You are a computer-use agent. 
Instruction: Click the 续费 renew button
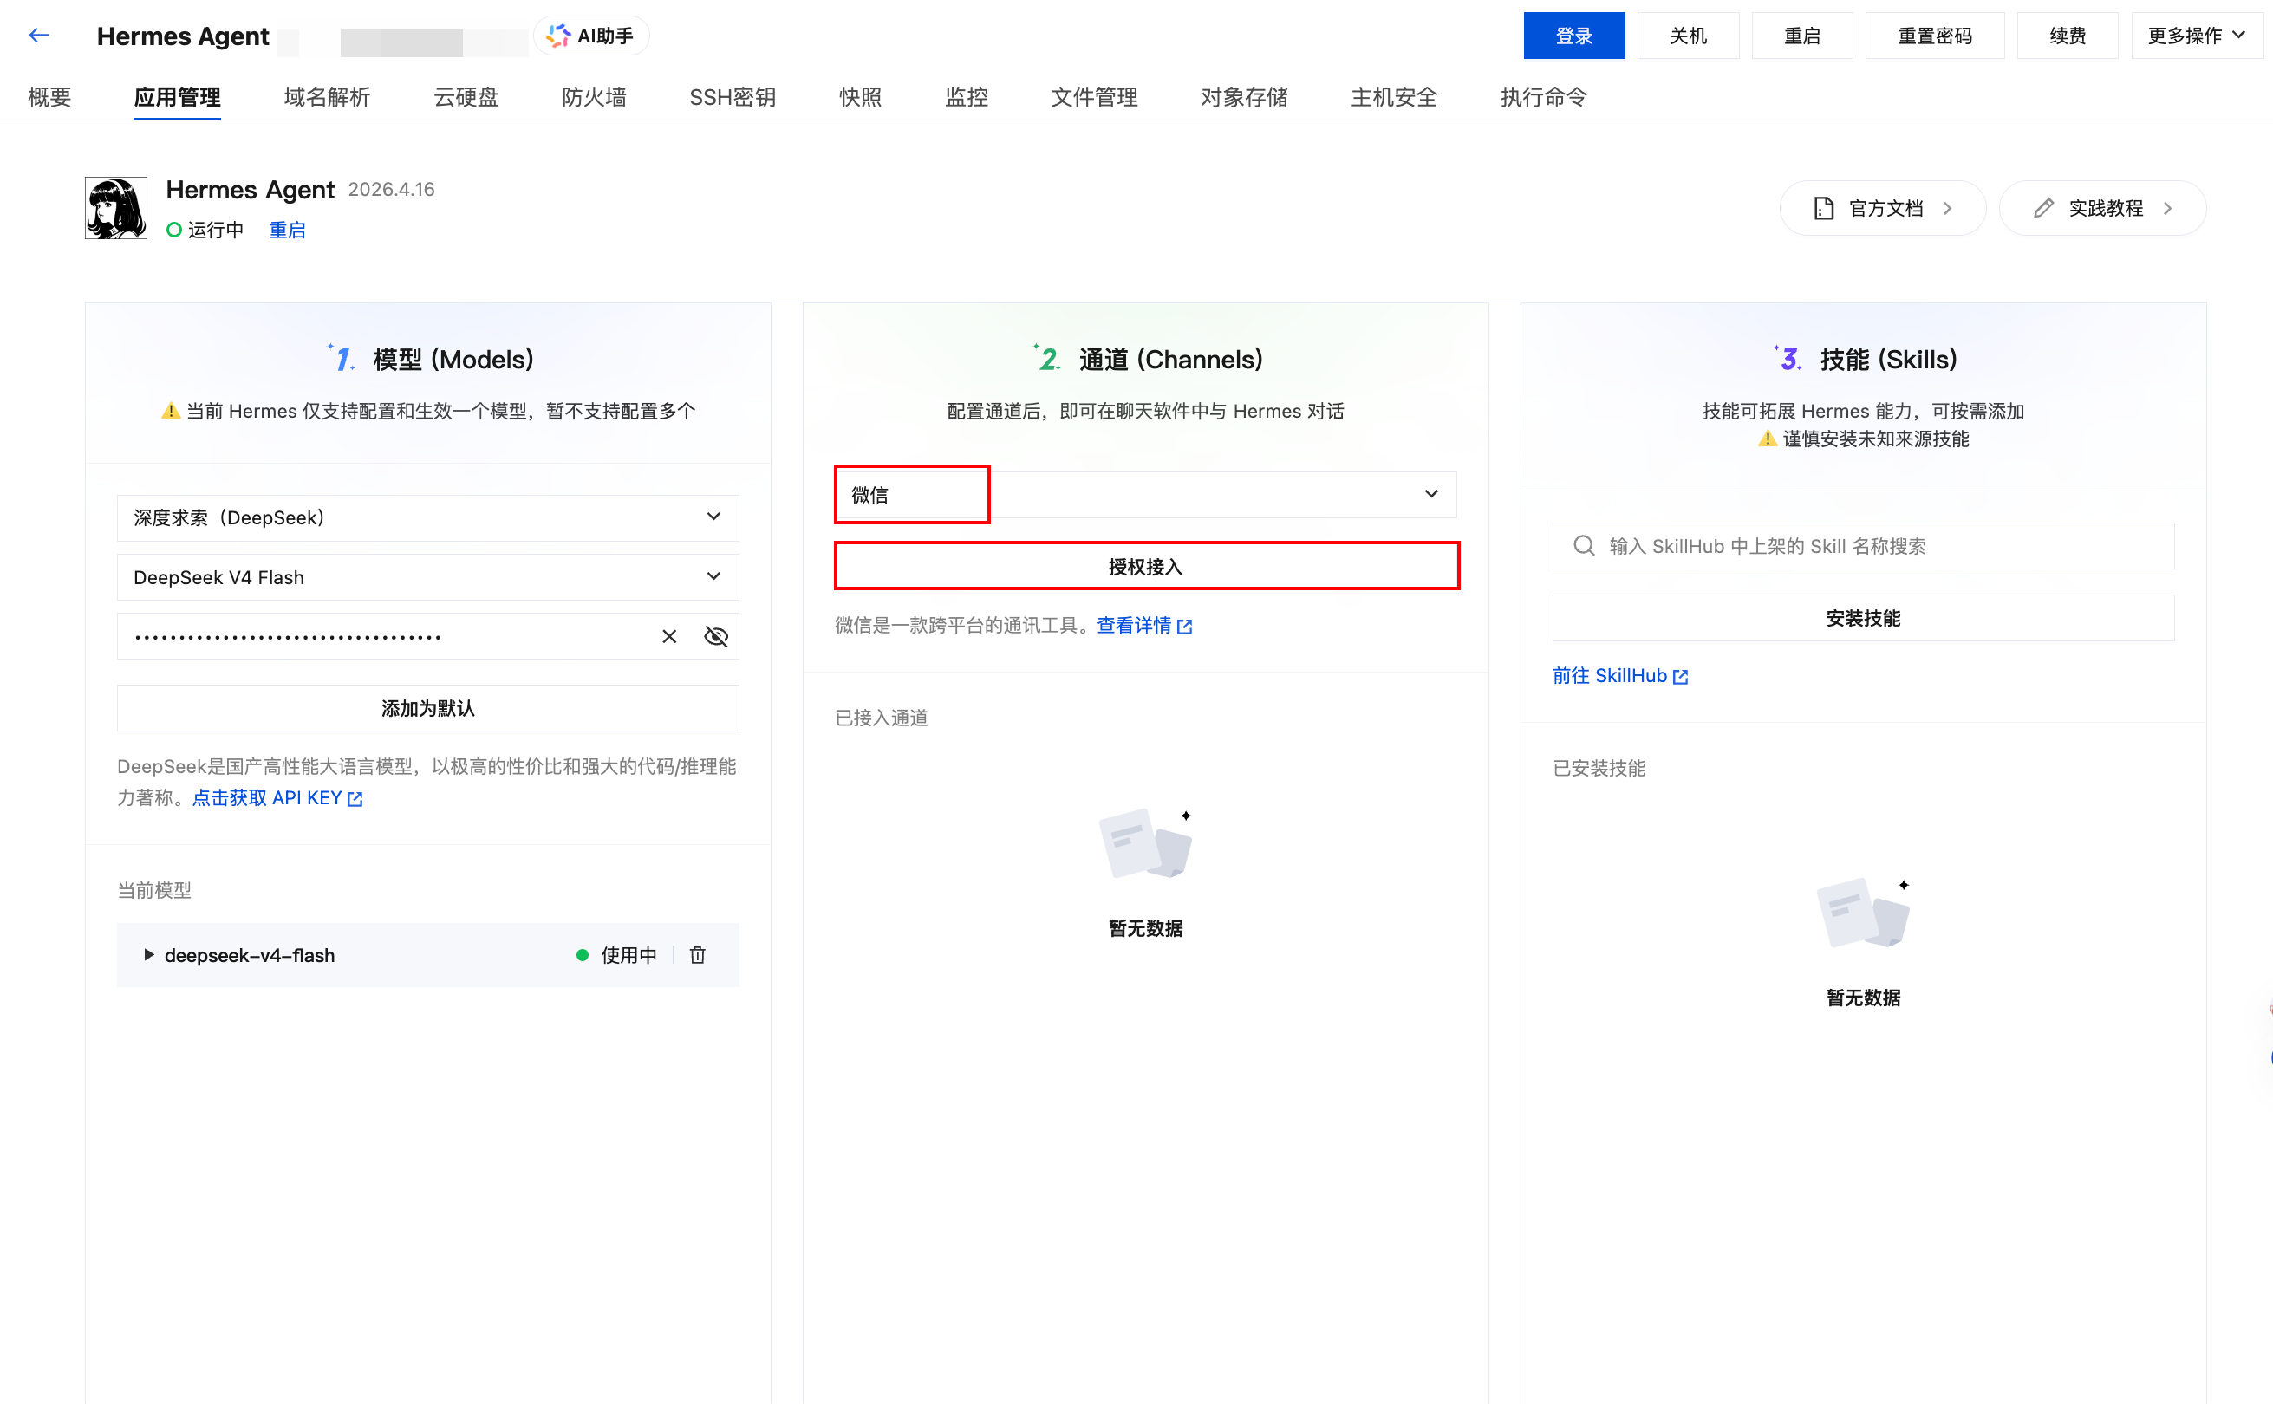click(x=2068, y=36)
